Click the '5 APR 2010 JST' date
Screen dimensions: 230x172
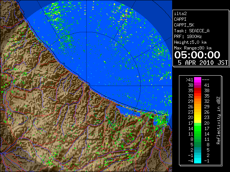(203, 63)
